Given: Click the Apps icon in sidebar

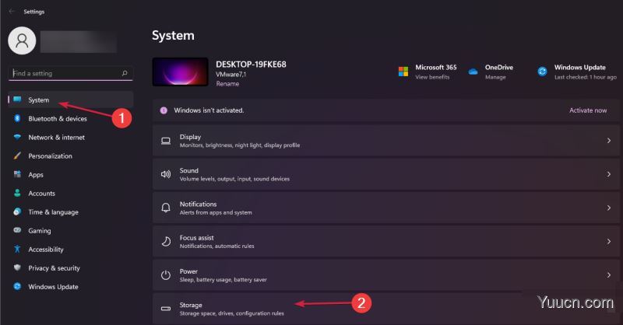Looking at the screenshot, I should point(17,174).
